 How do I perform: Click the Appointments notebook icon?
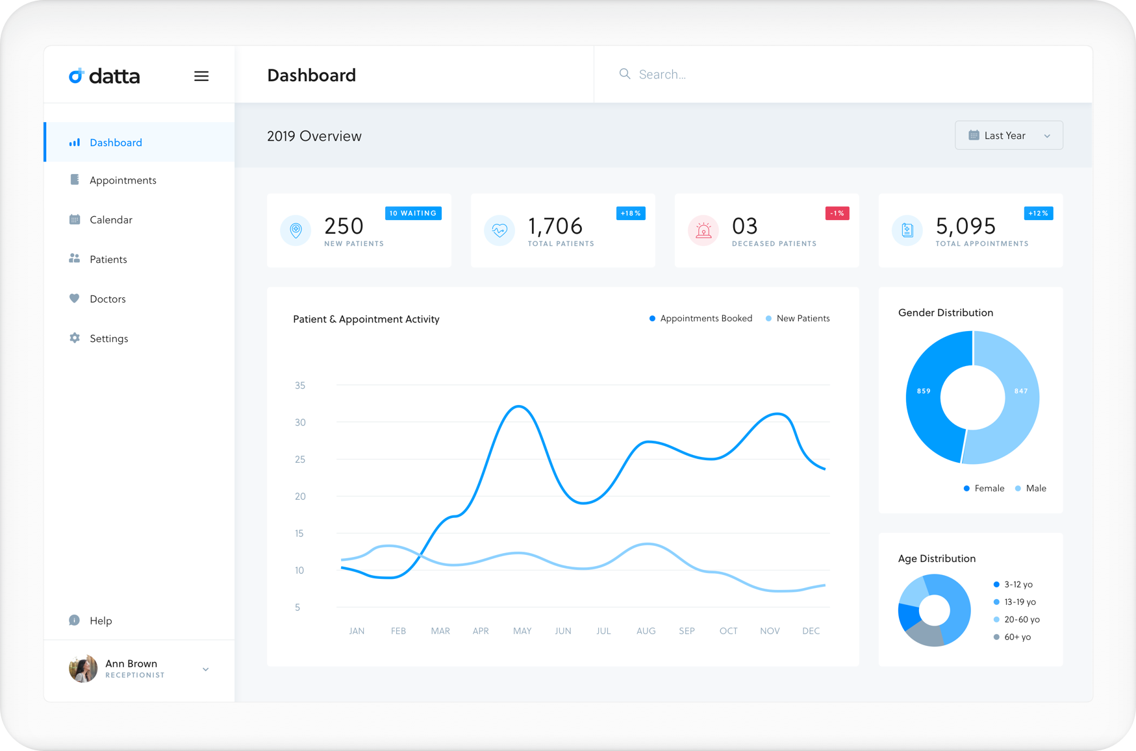(75, 180)
